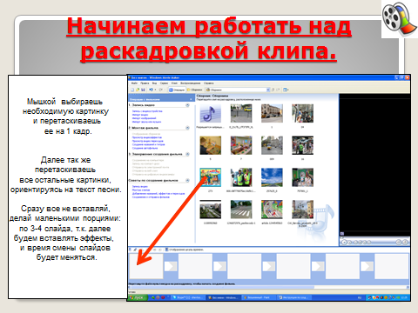Image resolution: width=418 pixels, height=313 pixels.
Task: Toggle the Сборники collections pane button
Action: pos(195,90)
